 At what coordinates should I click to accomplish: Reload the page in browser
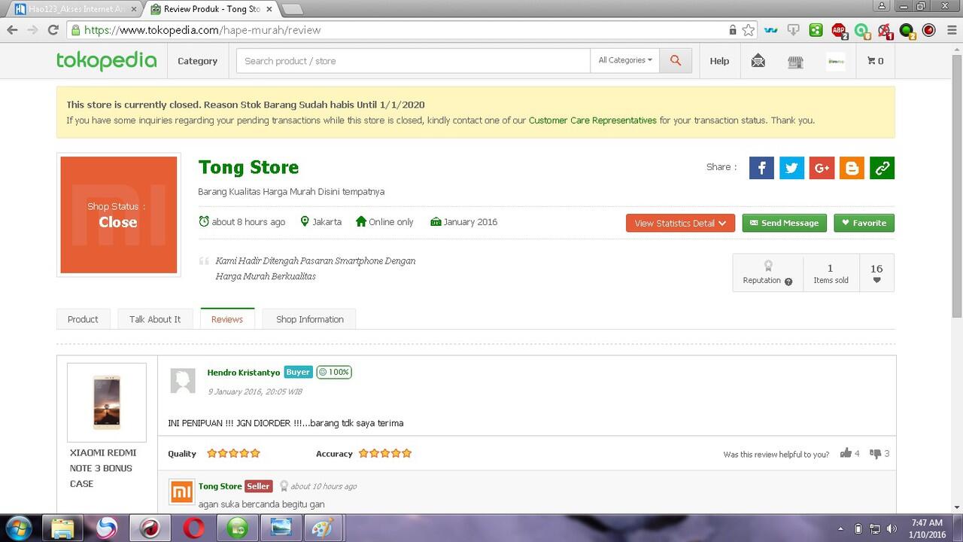coord(53,30)
